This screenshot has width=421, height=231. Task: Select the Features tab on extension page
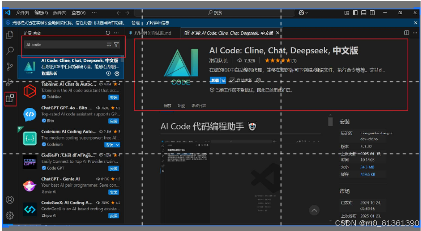point(181,106)
